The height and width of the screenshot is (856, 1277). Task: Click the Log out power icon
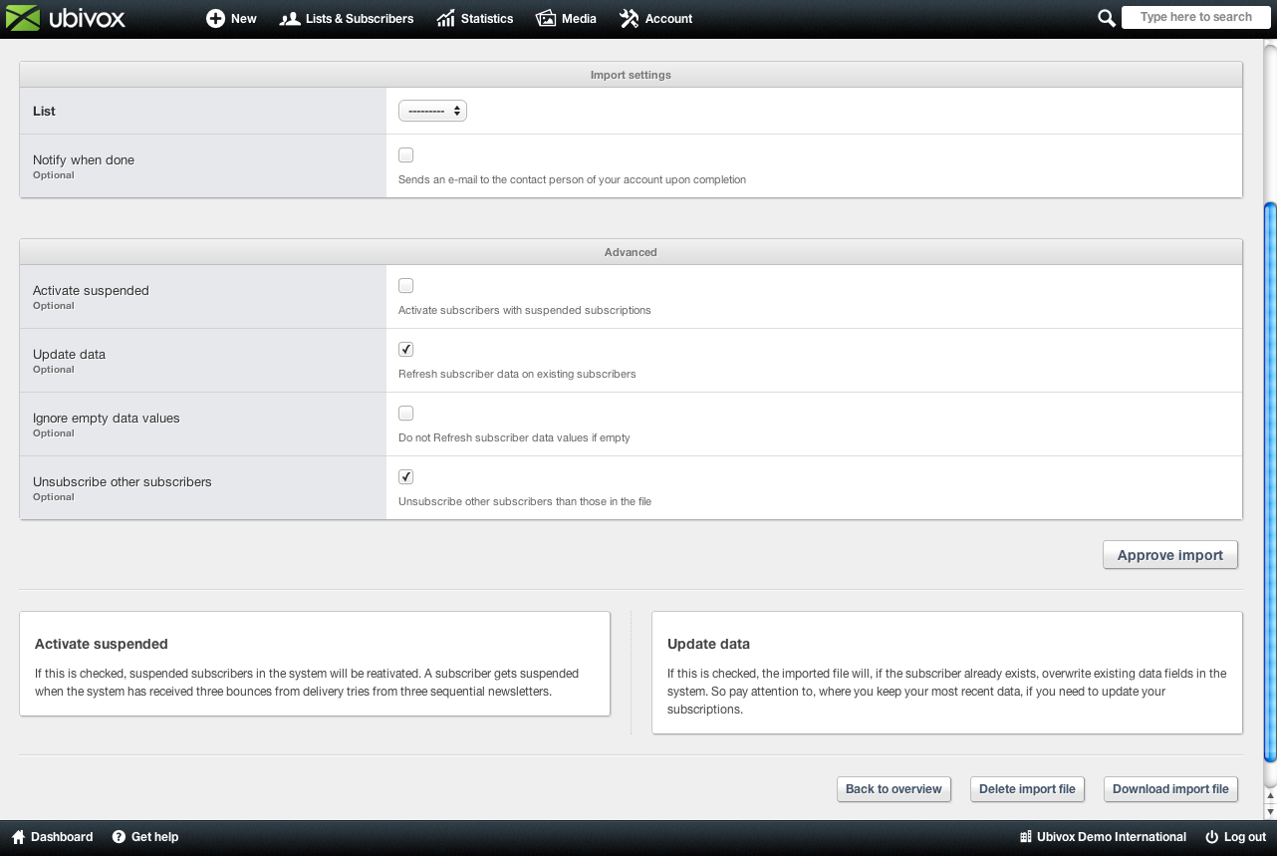point(1211,837)
